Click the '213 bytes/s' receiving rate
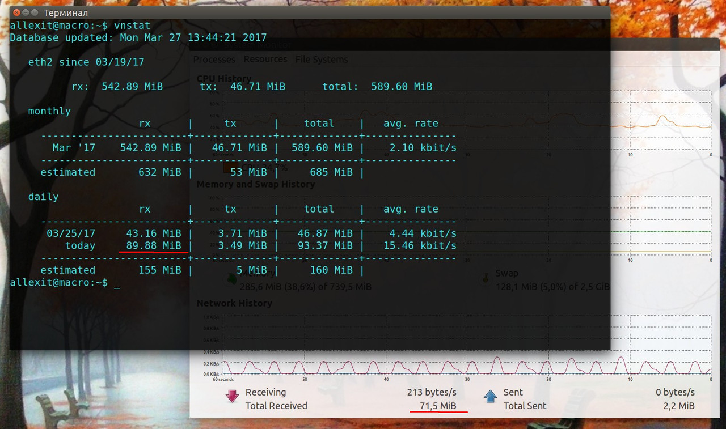Image resolution: width=726 pixels, height=429 pixels. pos(432,392)
